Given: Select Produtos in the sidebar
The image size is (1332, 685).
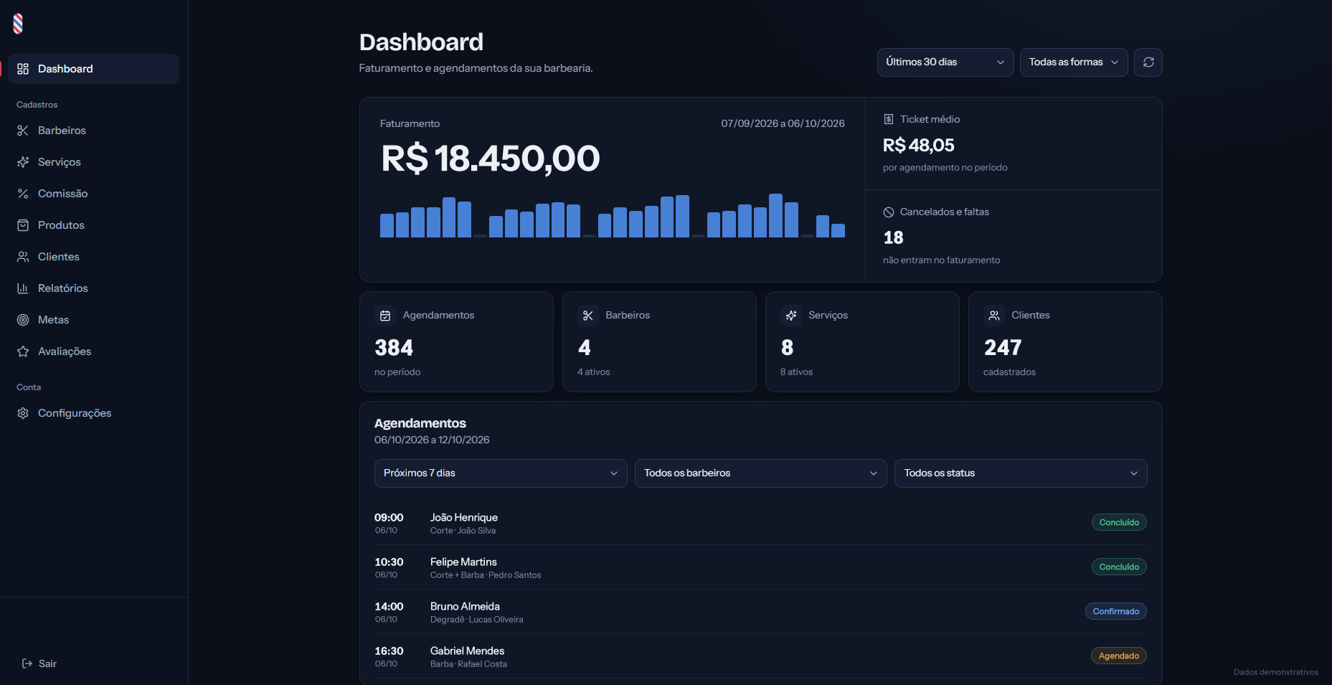Looking at the screenshot, I should pos(93,225).
